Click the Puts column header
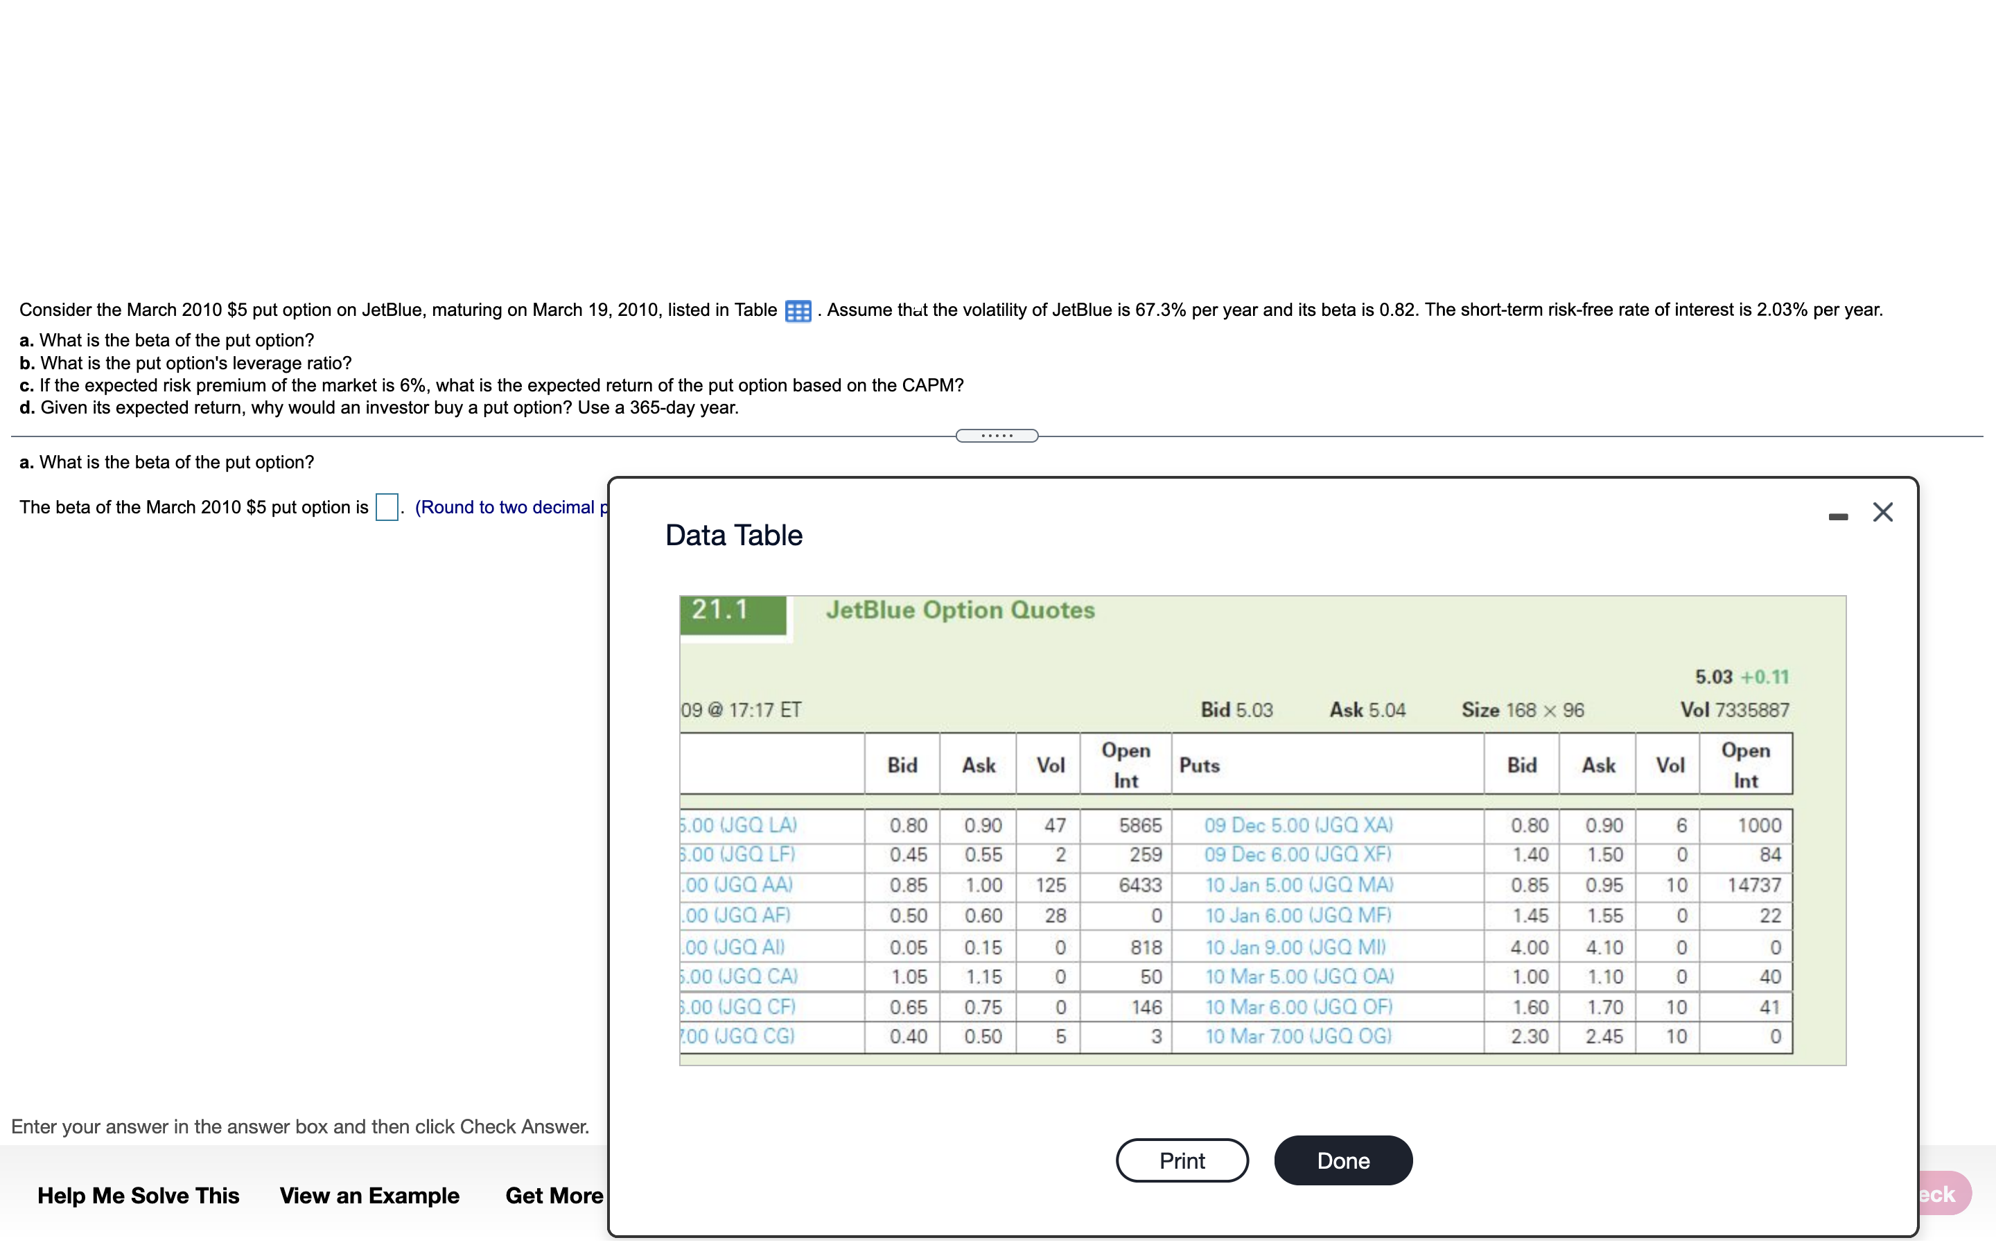The image size is (1996, 1247). tap(1199, 765)
